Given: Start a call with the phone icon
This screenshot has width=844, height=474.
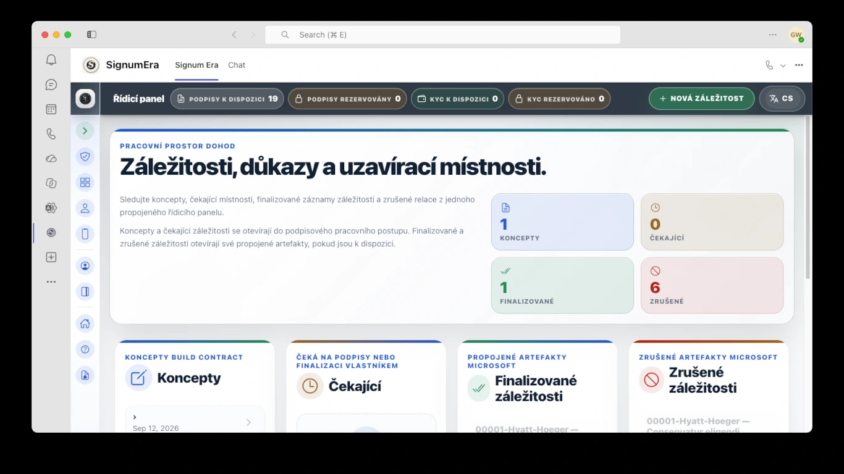Looking at the screenshot, I should pyautogui.click(x=769, y=65).
